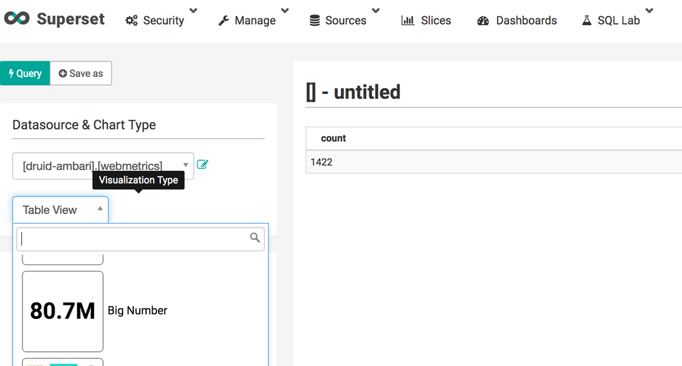Expand the Manage menu chevron
682x366 pixels.
pyautogui.click(x=285, y=11)
